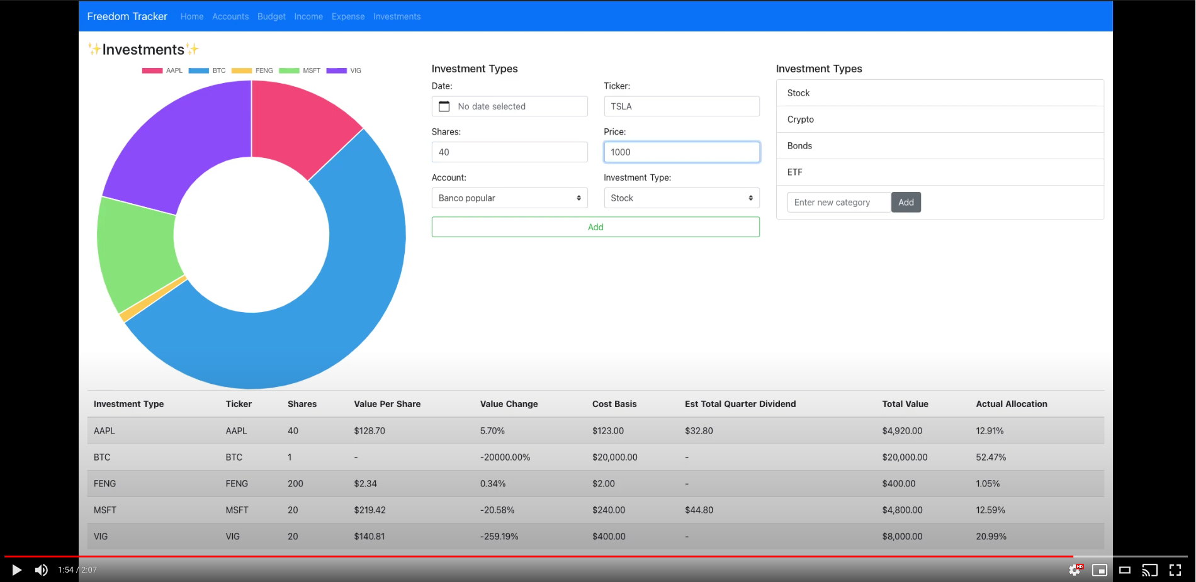Open the calendar date picker icon

point(444,106)
